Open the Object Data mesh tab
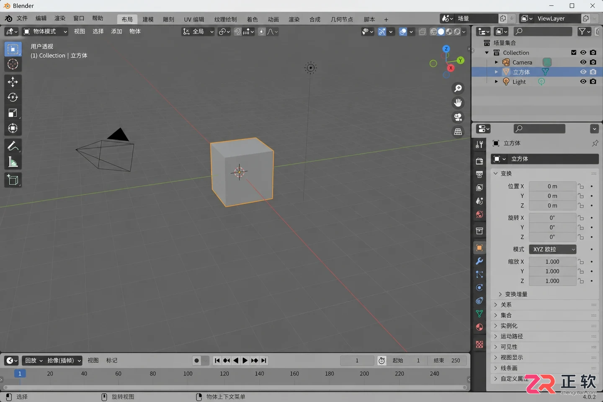Image resolution: width=603 pixels, height=402 pixels. 479,314
